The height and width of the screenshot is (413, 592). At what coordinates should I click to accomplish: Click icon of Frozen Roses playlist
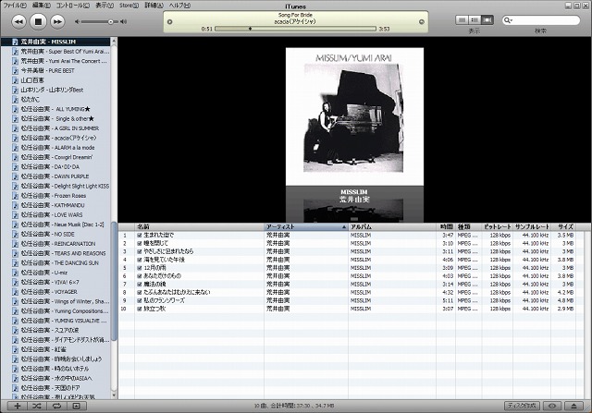(x=15, y=195)
